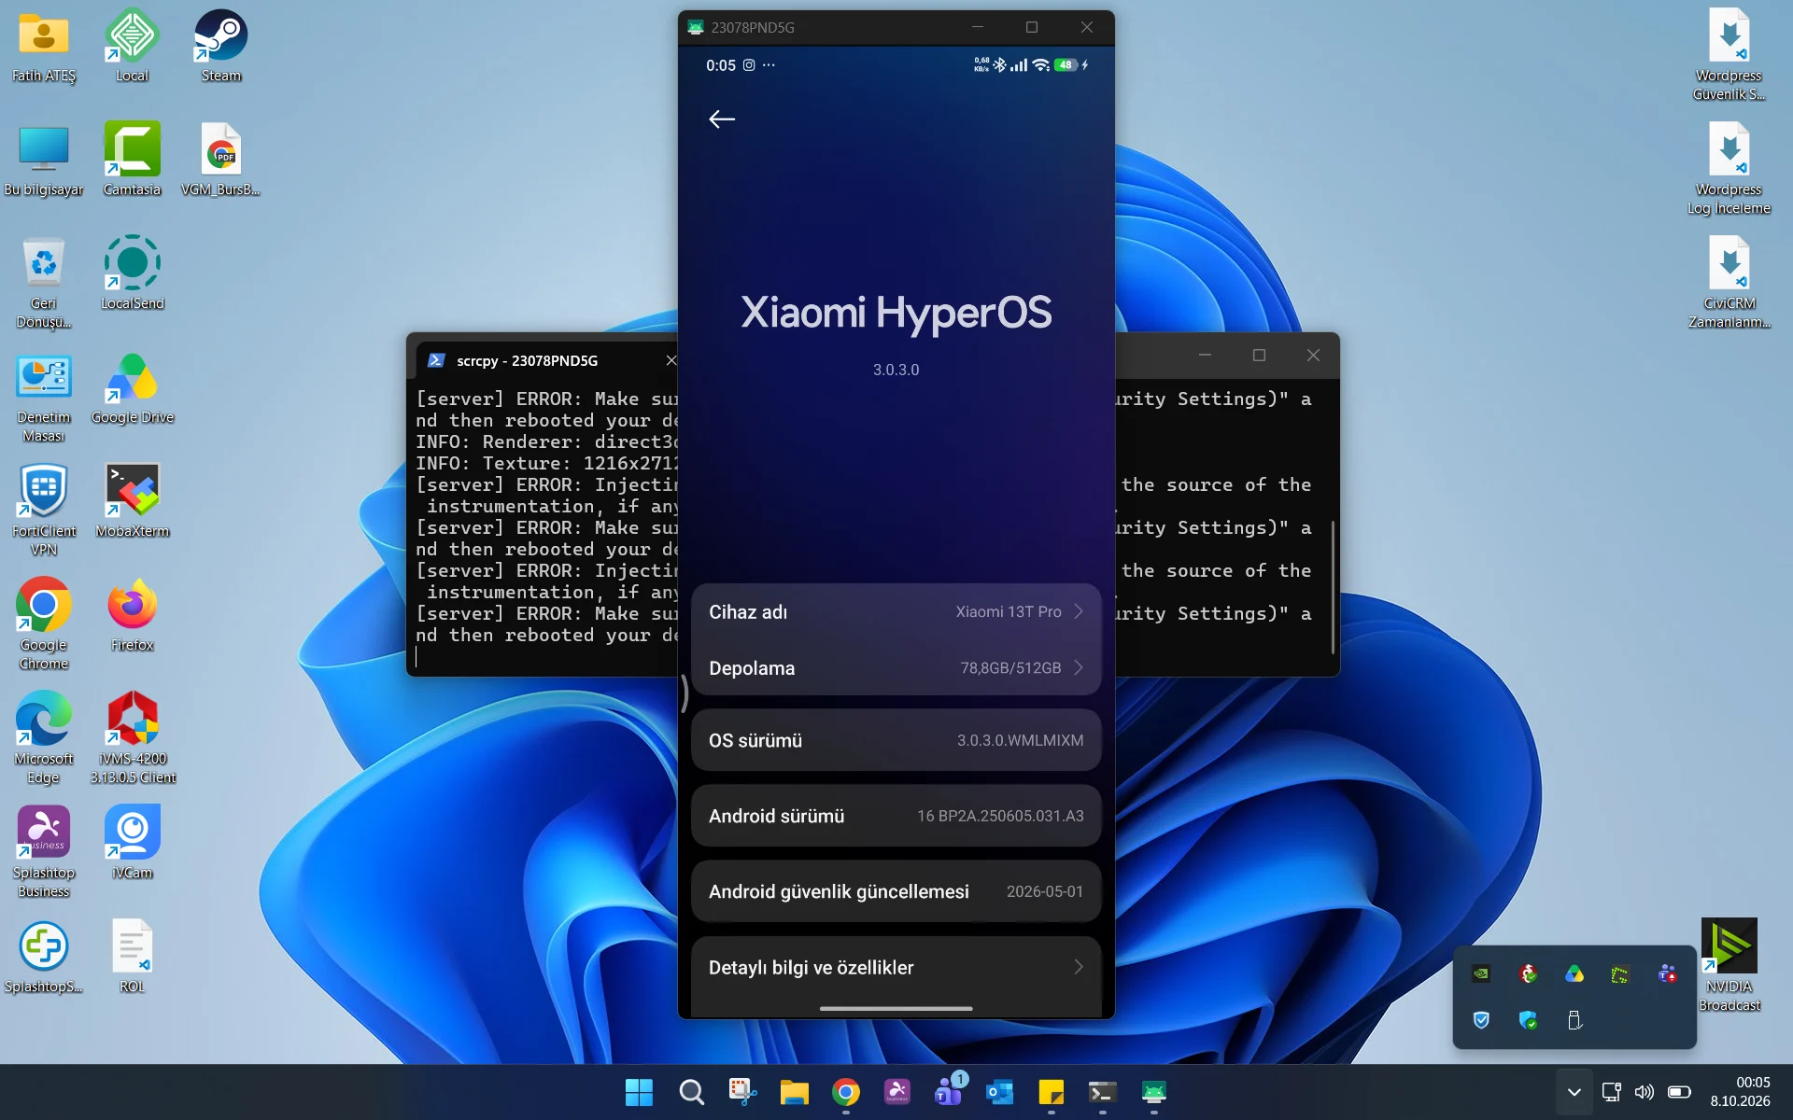Screen dimensions: 1793x1120
Task: Open Chrome from the taskbar
Action: (845, 1092)
